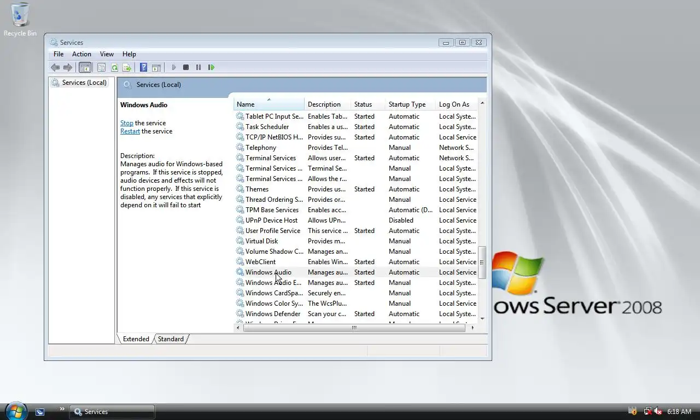Image resolution: width=700 pixels, height=420 pixels.
Task: Select the TCP/IP NetBIOS Helper service gear icon
Action: (x=240, y=137)
